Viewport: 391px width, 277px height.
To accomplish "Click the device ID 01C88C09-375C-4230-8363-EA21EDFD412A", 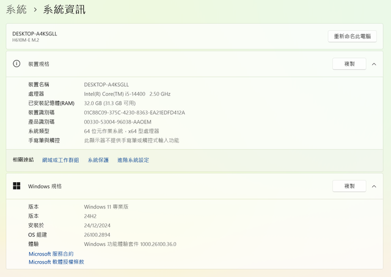I will (134, 113).
